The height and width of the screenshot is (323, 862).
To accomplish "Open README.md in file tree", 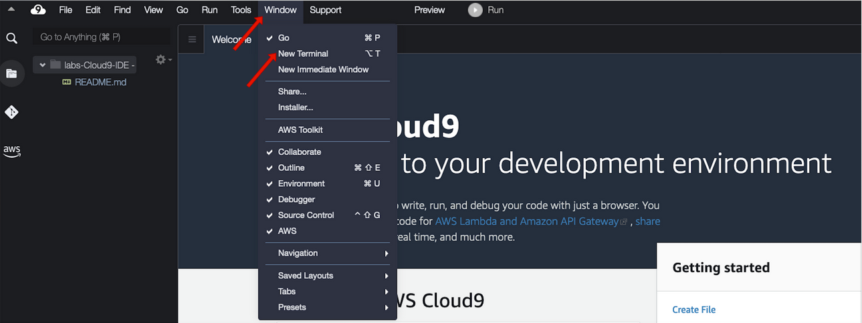I will 100,82.
